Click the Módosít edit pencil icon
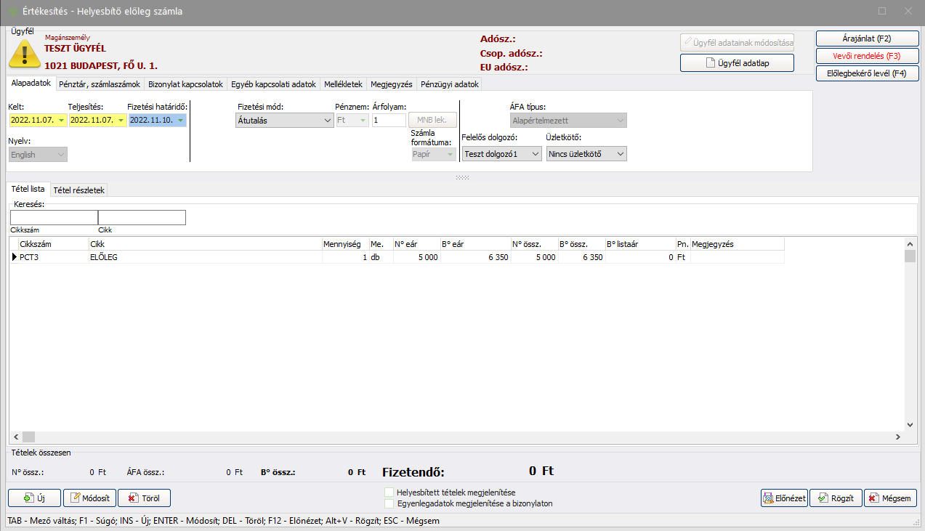 coord(75,498)
